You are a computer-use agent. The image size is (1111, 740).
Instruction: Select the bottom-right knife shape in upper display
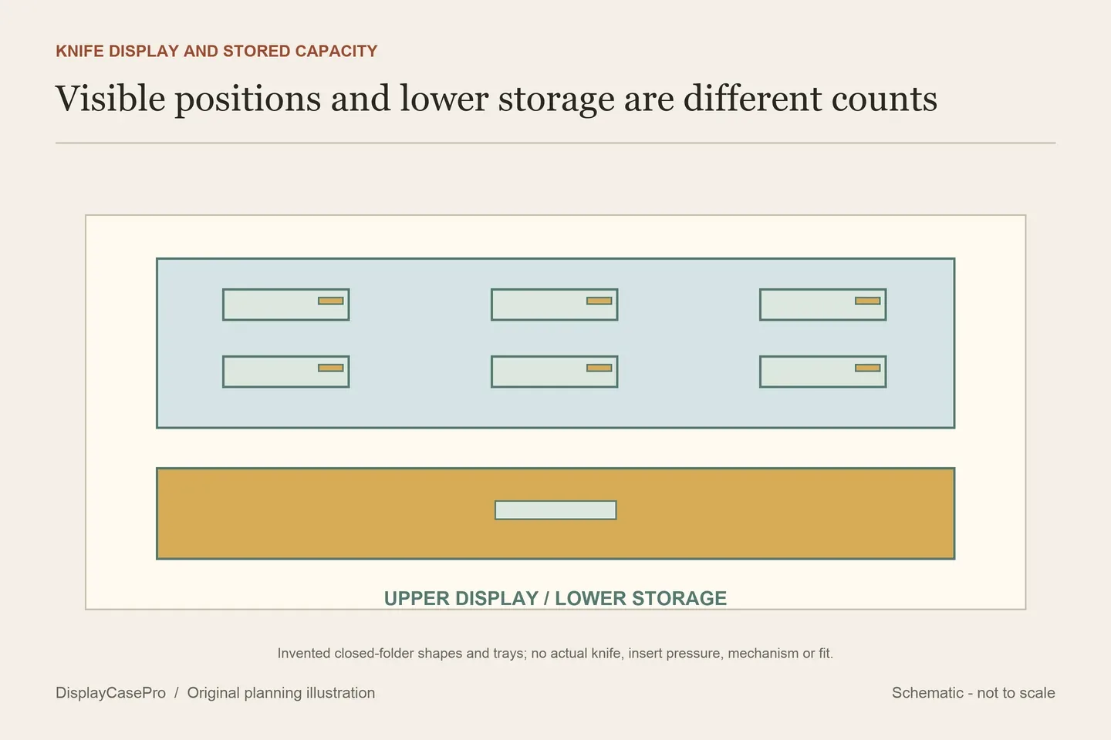823,372
